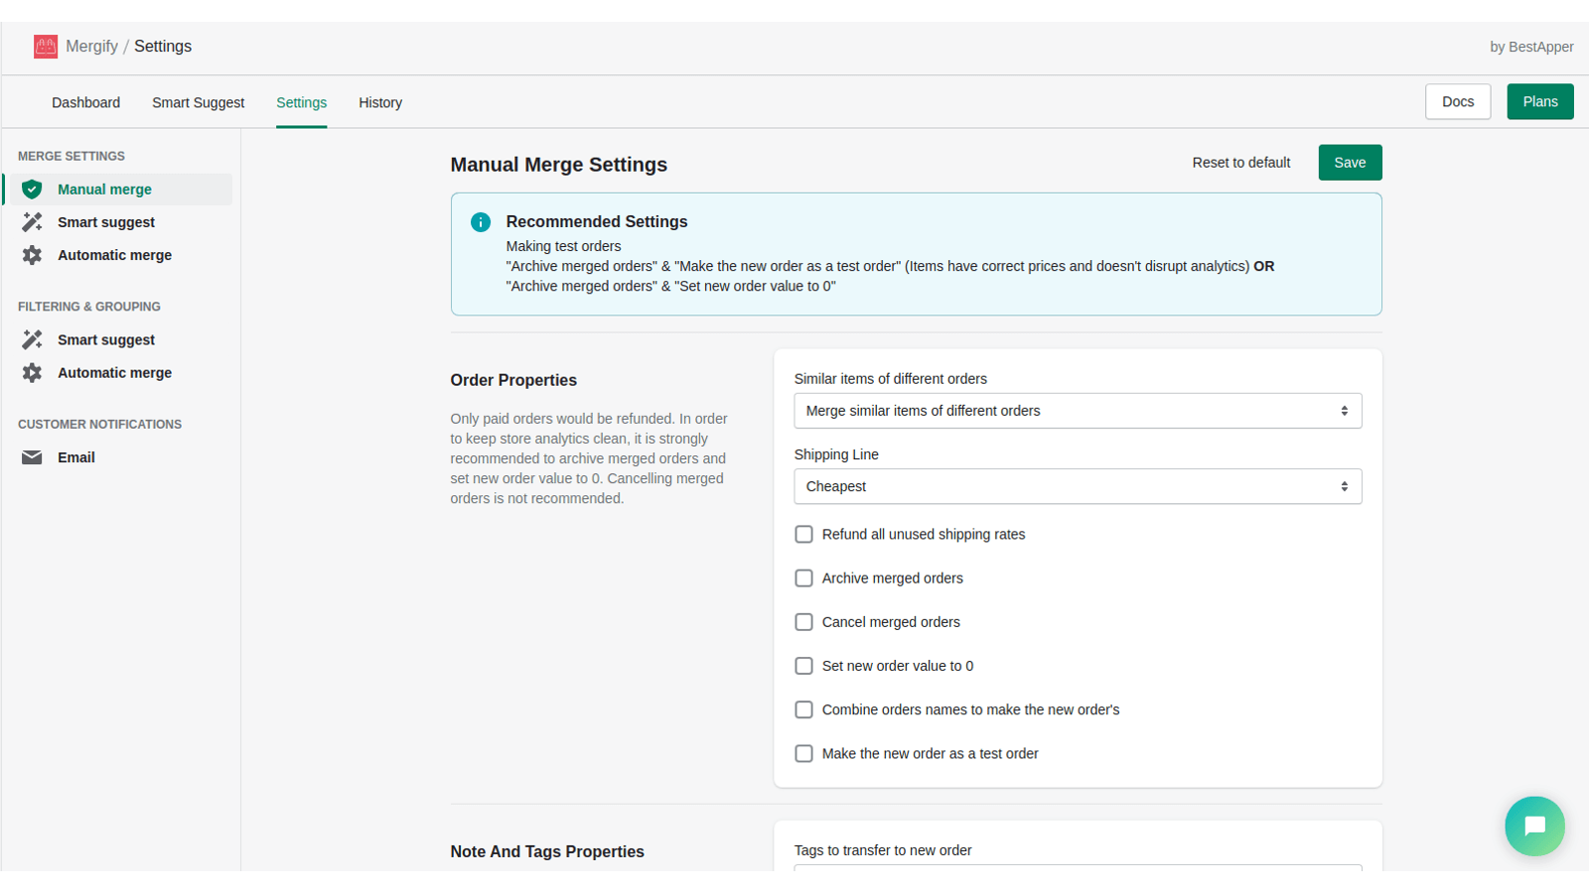Screen dimensions: 1589x893
Task: Open Automatic merge gear icon under Merge Settings
Action: coord(32,255)
